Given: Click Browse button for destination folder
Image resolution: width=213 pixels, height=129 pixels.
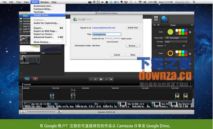Looking at the screenshot, I should (x=133, y=46).
